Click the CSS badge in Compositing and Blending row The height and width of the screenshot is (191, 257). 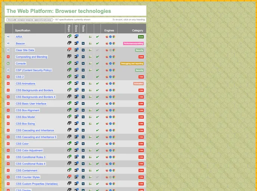(141, 57)
